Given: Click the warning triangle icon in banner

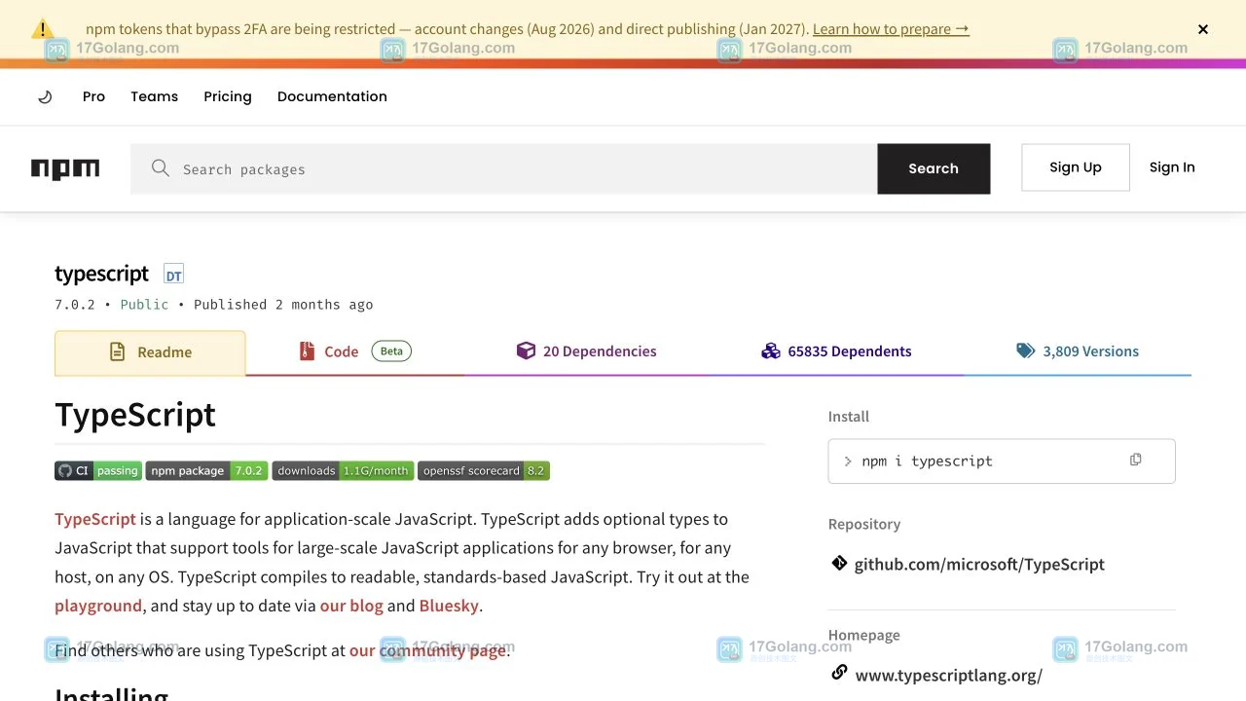Looking at the screenshot, I should 43,28.
